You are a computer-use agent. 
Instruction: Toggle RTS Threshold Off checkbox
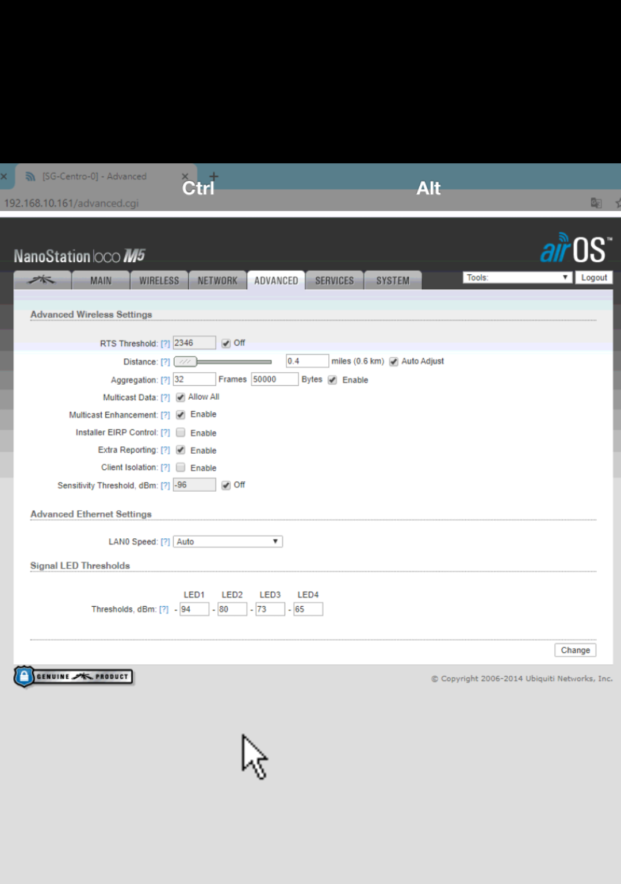coord(226,343)
